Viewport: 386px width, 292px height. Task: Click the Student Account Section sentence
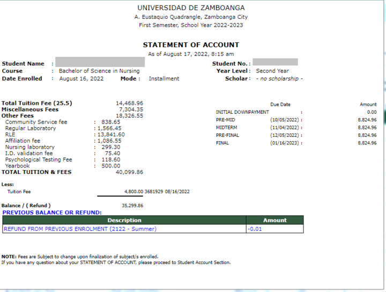coord(116,262)
